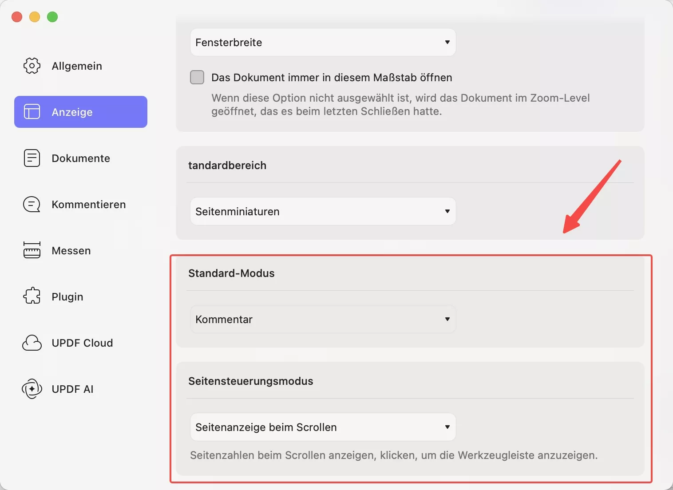Click the Kommentieren speech bubble icon
The height and width of the screenshot is (490, 673).
[x=32, y=204]
